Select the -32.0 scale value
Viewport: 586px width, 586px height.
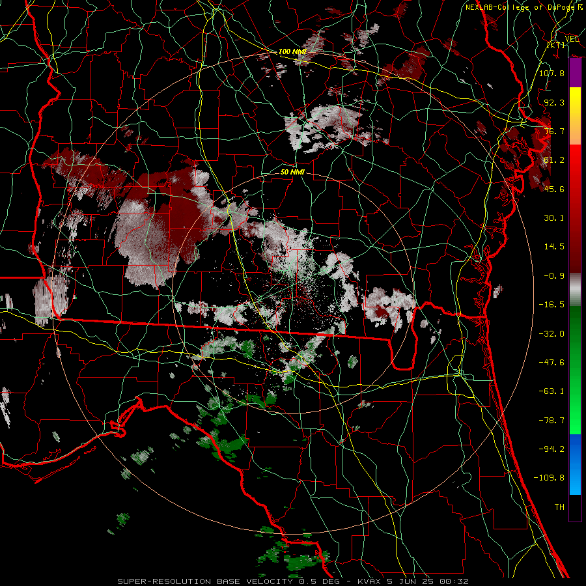551,334
